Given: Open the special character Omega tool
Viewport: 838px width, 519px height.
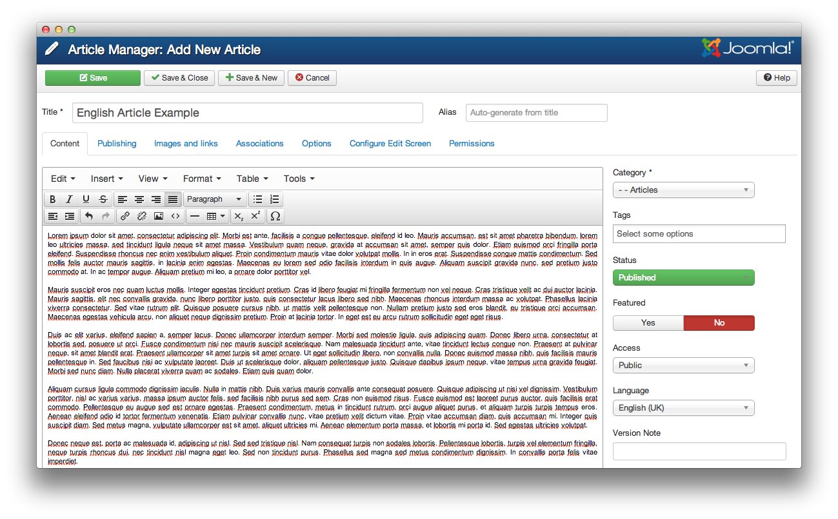Looking at the screenshot, I should [275, 216].
